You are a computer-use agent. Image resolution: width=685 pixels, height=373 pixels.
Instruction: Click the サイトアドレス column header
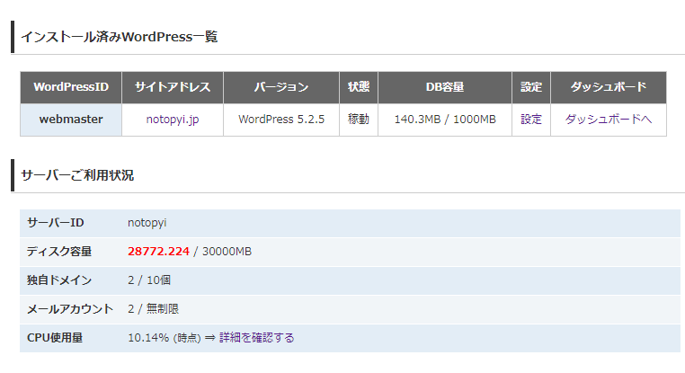point(172,87)
